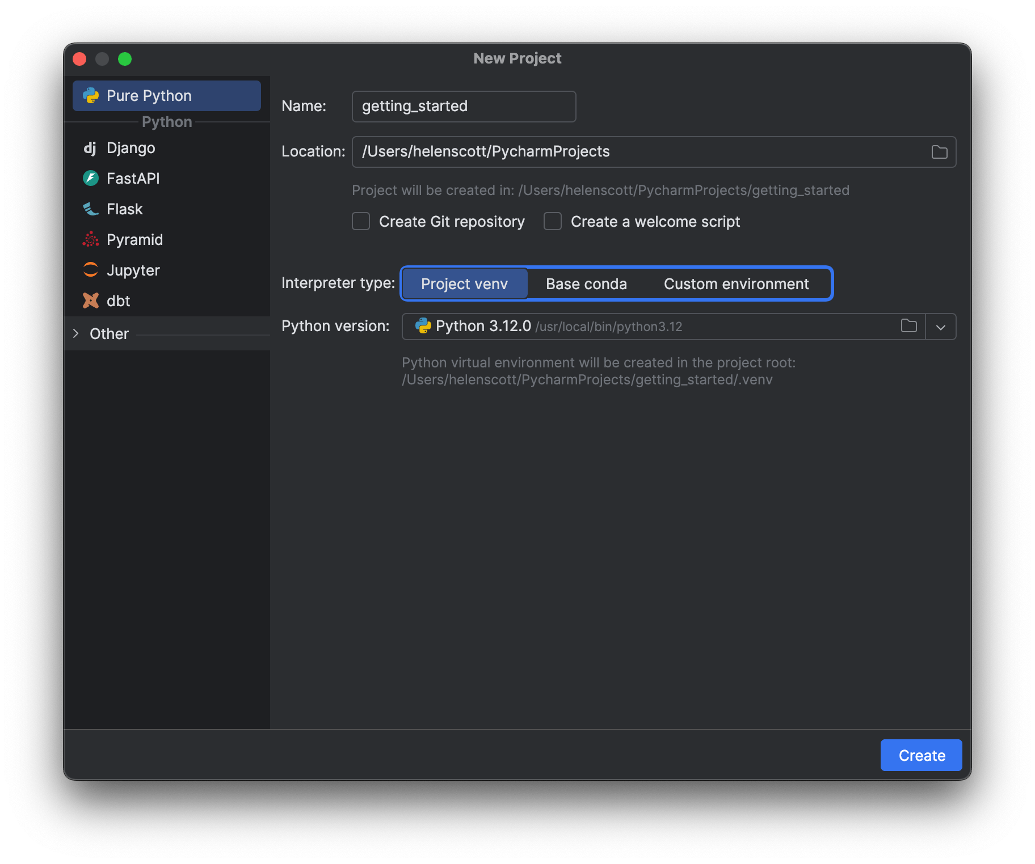Screen dimensions: 1035x864
Task: Browse folder icon in Location field
Action: pos(939,152)
